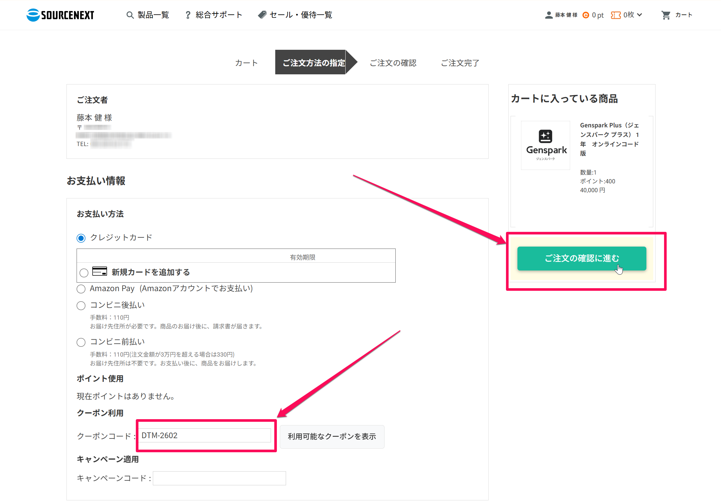Screen dimensions: 721x503
Task: Select Amazon Pay payment option
Action: coord(81,289)
